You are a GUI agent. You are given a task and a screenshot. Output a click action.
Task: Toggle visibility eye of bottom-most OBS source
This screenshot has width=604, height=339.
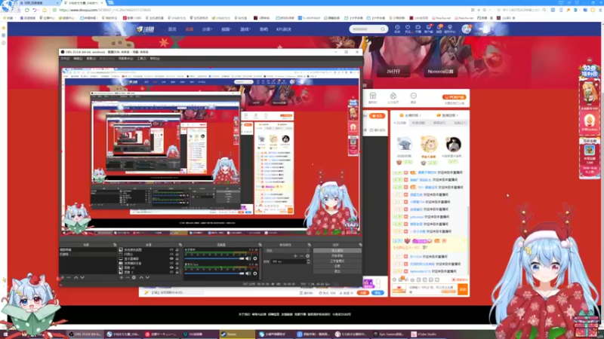tap(171, 272)
